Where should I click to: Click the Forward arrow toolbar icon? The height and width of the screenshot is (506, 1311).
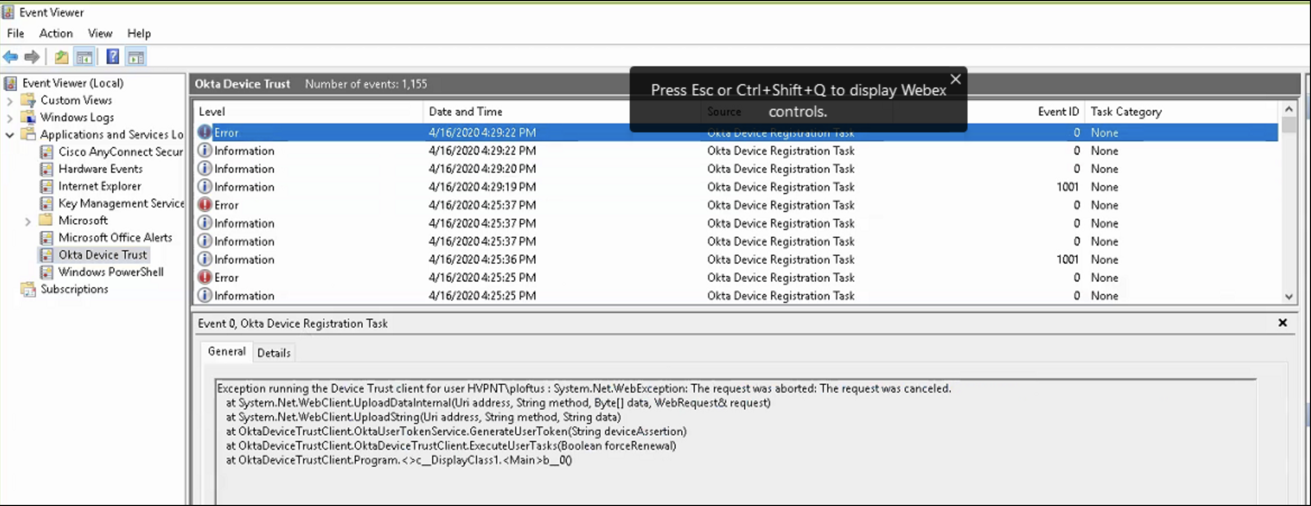[32, 57]
